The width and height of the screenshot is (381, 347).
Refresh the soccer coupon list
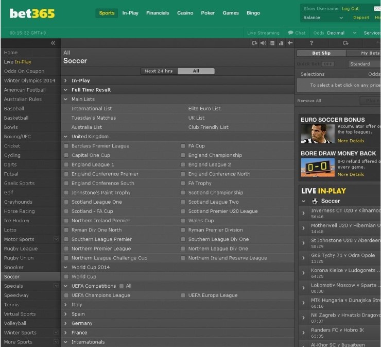click(x=254, y=43)
